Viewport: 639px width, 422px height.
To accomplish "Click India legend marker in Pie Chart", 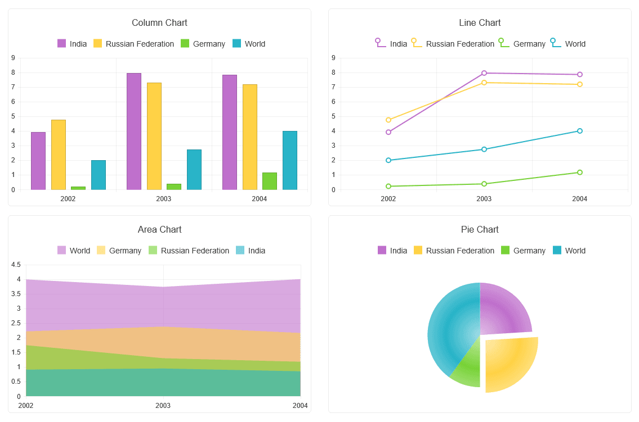I will (382, 250).
